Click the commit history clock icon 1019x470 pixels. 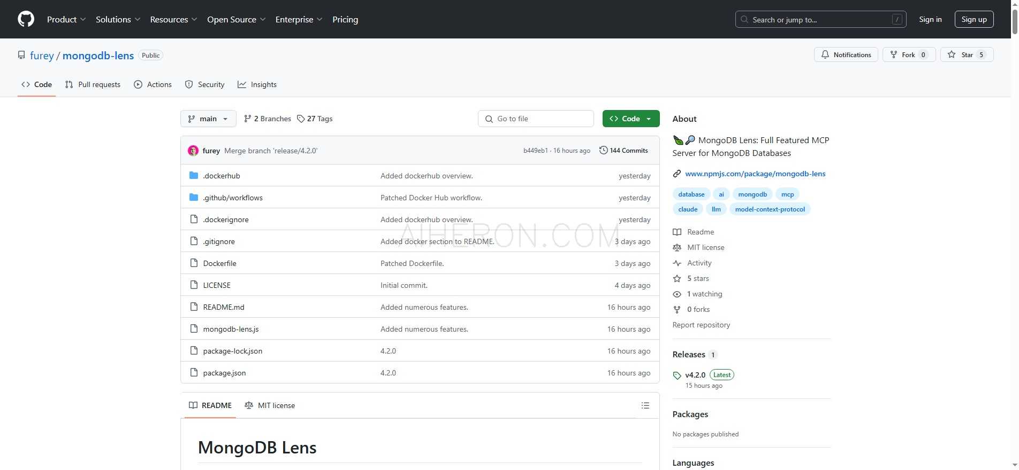pyautogui.click(x=603, y=151)
